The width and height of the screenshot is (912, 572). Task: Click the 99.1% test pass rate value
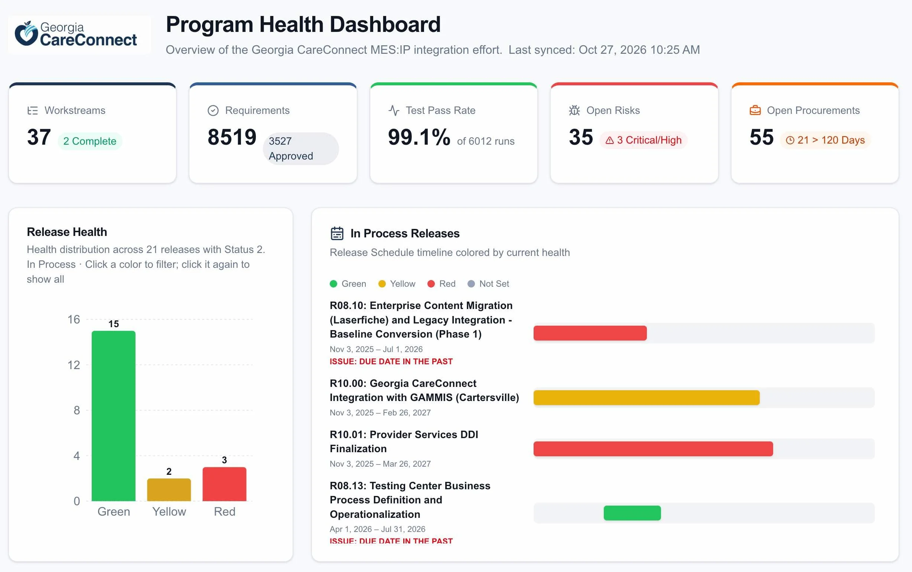point(419,137)
